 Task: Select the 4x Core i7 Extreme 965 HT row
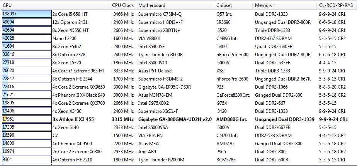pos(79,70)
